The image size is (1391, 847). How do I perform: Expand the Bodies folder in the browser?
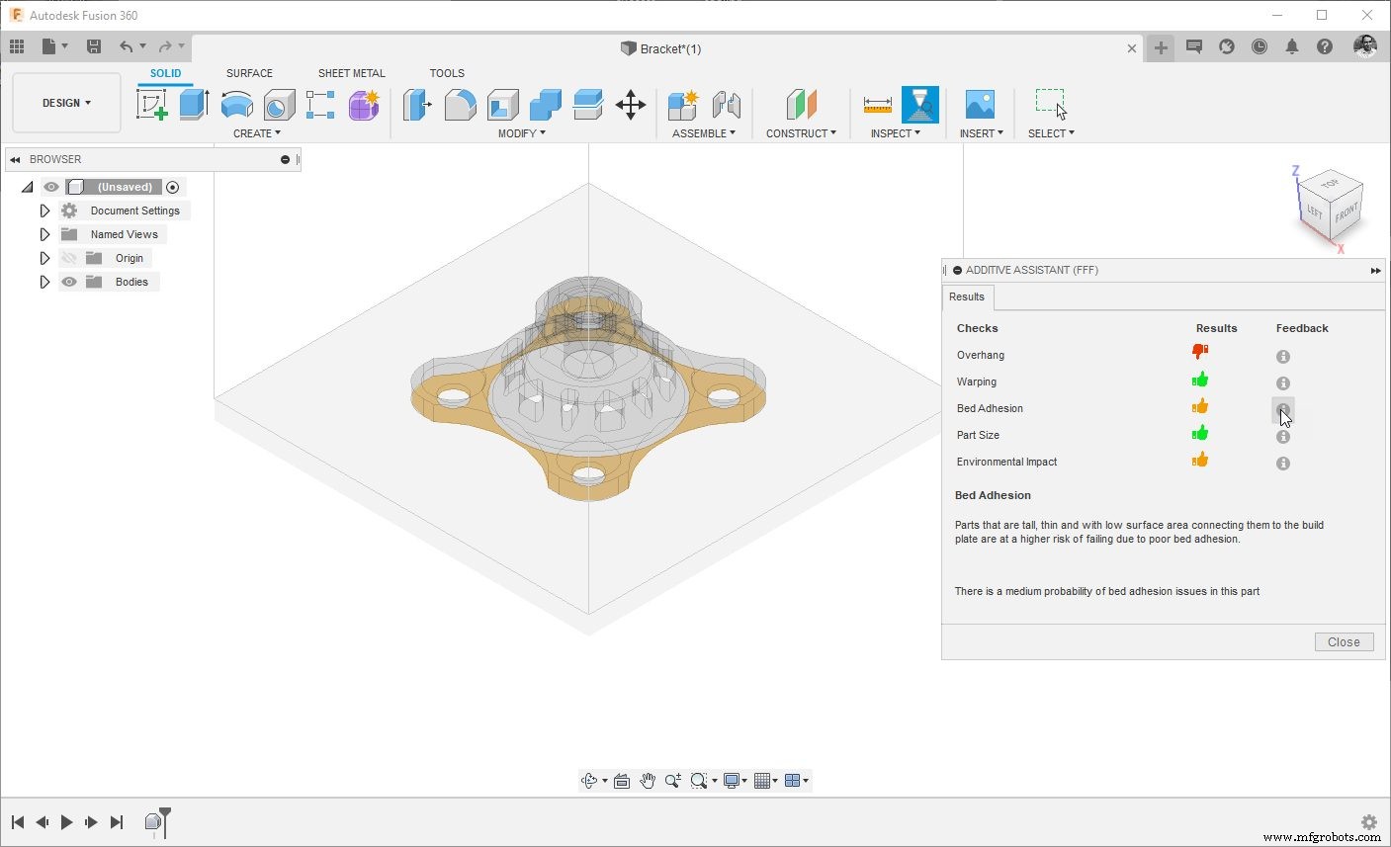(x=44, y=282)
